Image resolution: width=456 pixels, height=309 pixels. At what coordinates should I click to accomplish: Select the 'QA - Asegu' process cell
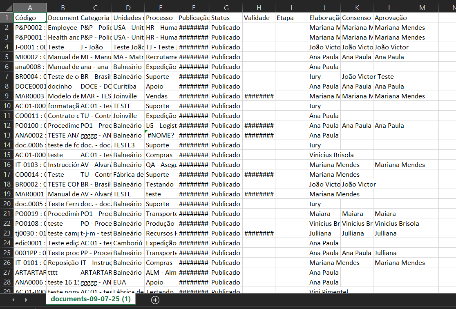point(161,165)
